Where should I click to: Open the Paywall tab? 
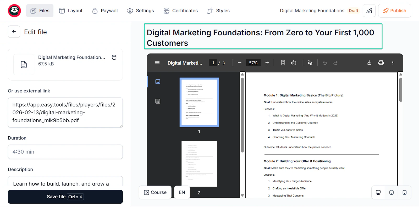105,11
